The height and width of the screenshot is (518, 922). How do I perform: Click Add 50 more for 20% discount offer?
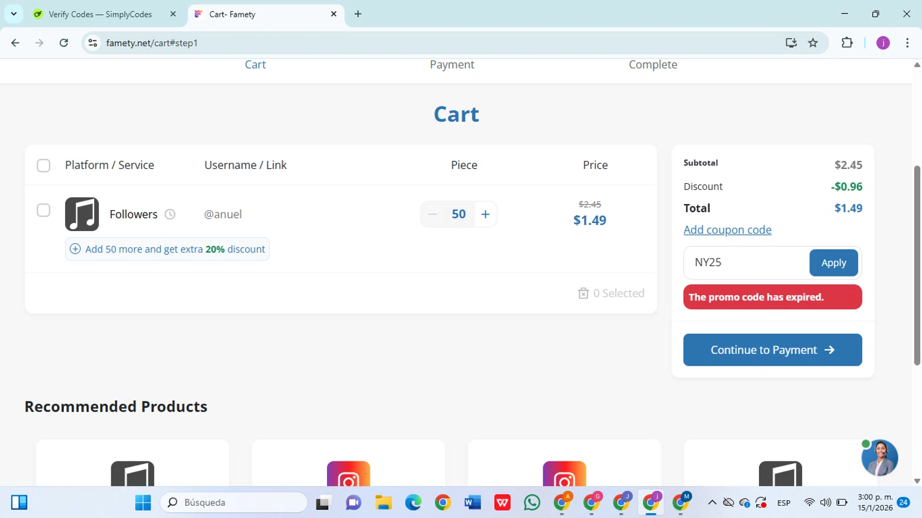point(167,249)
